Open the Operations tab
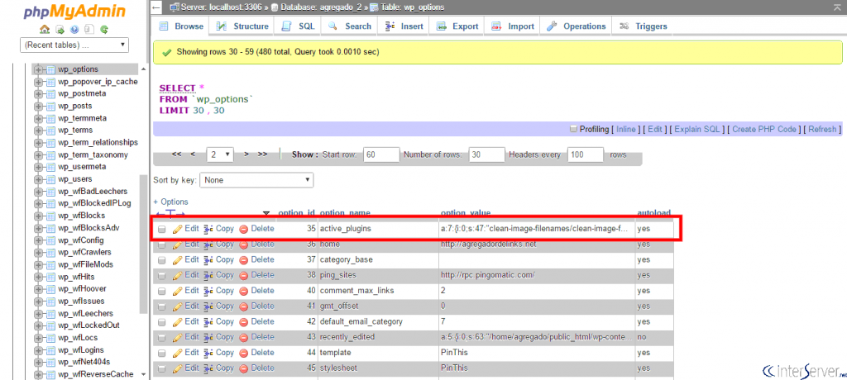This screenshot has height=380, width=847. click(577, 26)
